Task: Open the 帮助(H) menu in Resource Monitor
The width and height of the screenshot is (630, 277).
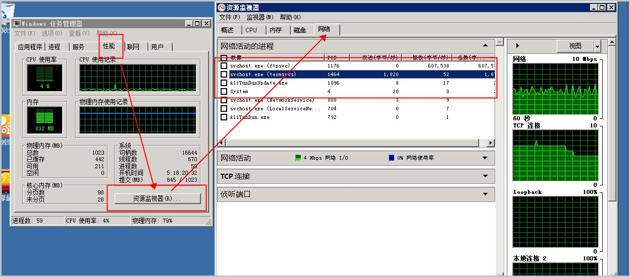Action: (x=290, y=17)
